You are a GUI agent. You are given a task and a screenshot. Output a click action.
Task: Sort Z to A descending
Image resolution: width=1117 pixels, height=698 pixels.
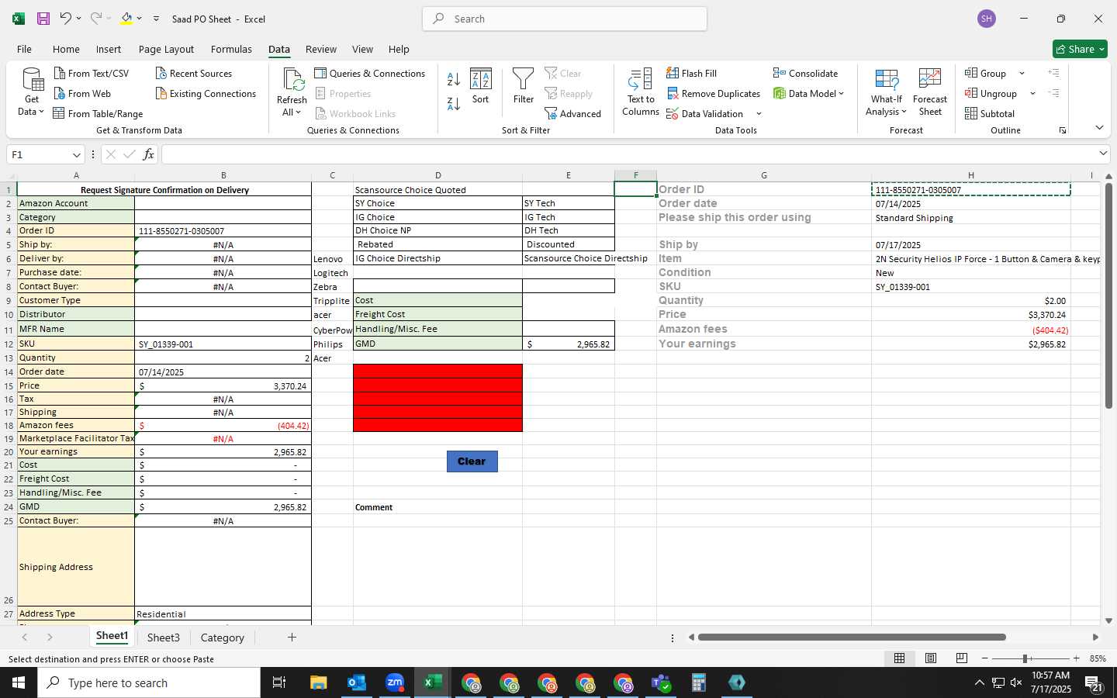454,103
